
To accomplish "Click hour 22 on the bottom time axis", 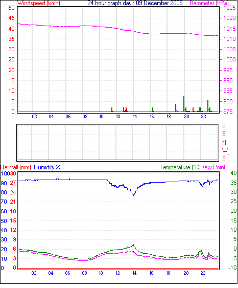I will tap(203, 273).
